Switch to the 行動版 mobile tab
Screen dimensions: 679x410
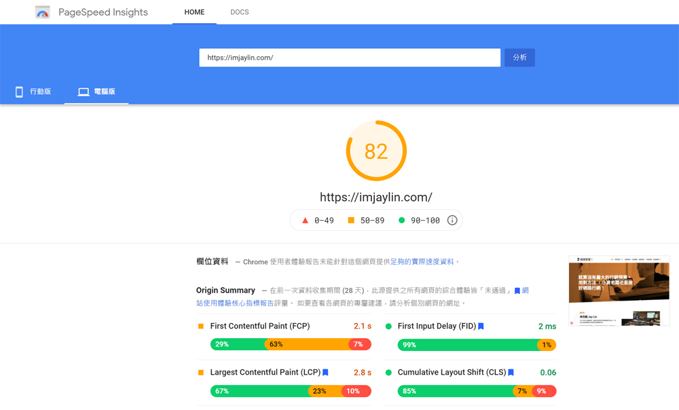pyautogui.click(x=33, y=92)
